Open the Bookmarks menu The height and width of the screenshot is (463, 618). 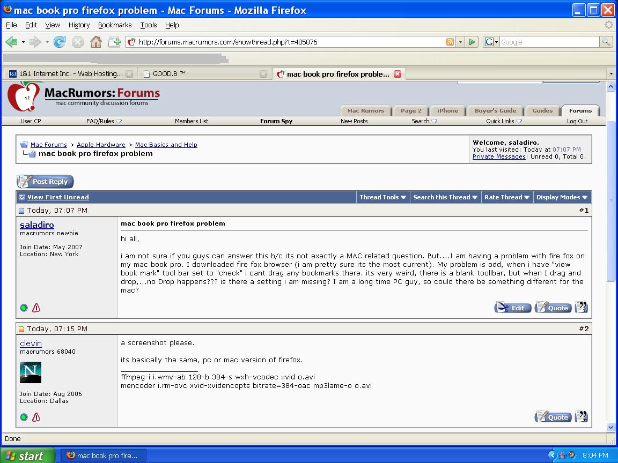115,25
